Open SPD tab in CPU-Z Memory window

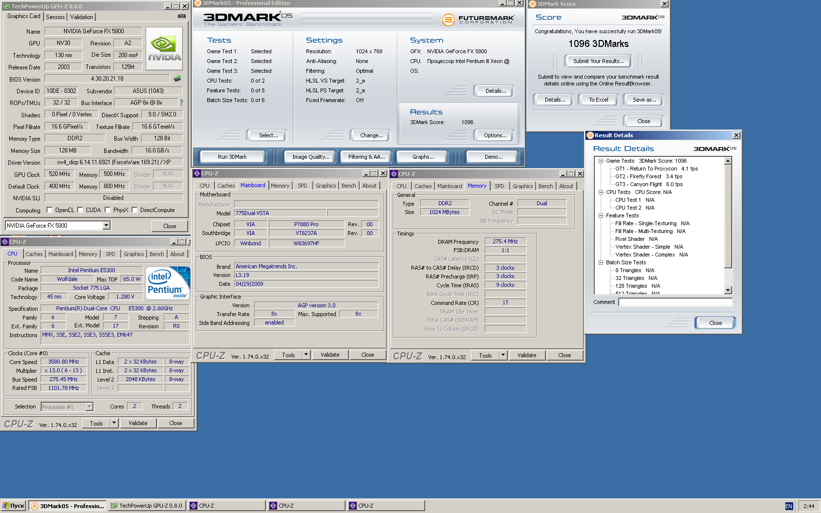click(499, 186)
